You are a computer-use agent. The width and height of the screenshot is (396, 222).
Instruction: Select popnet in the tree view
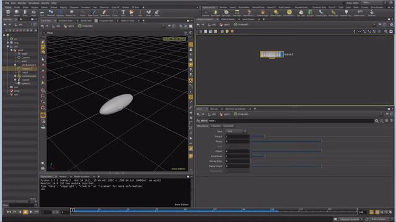25,80
